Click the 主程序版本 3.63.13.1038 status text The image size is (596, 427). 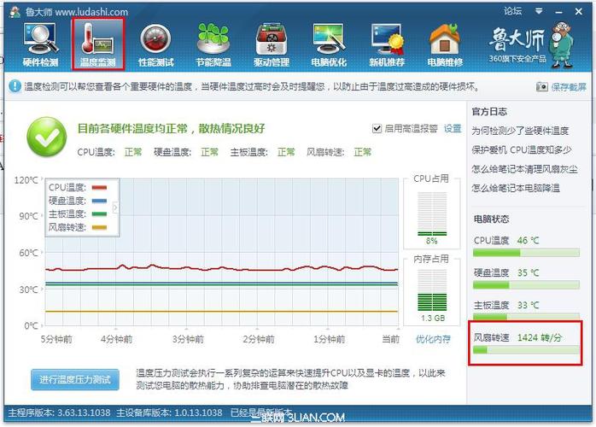59,412
